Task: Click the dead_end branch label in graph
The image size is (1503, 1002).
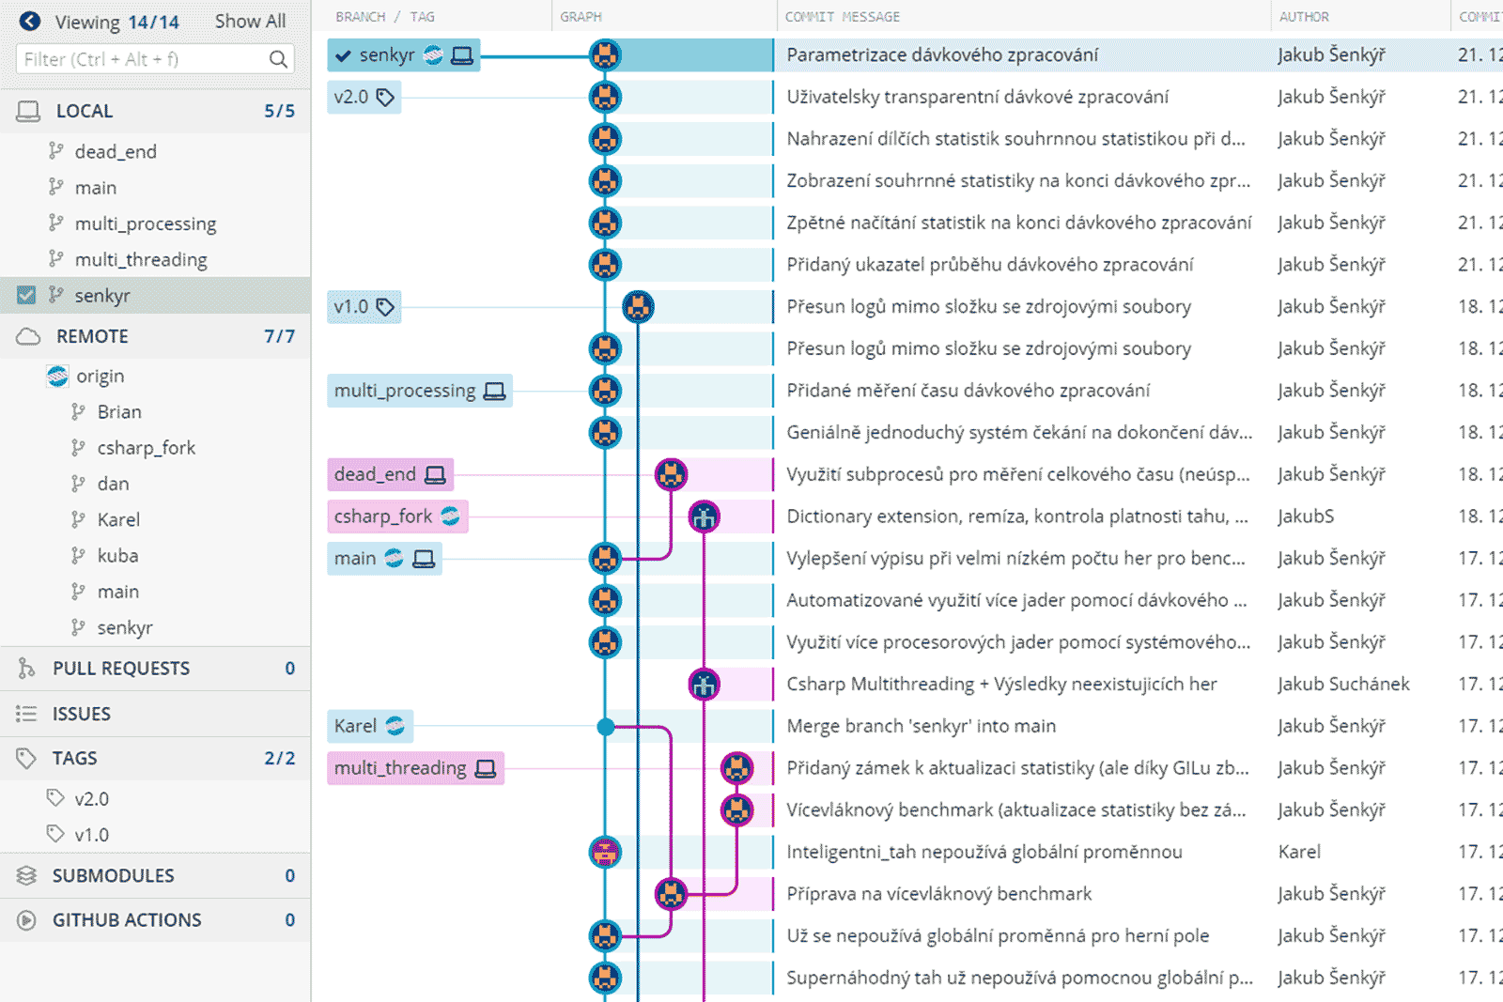Action: tap(390, 474)
